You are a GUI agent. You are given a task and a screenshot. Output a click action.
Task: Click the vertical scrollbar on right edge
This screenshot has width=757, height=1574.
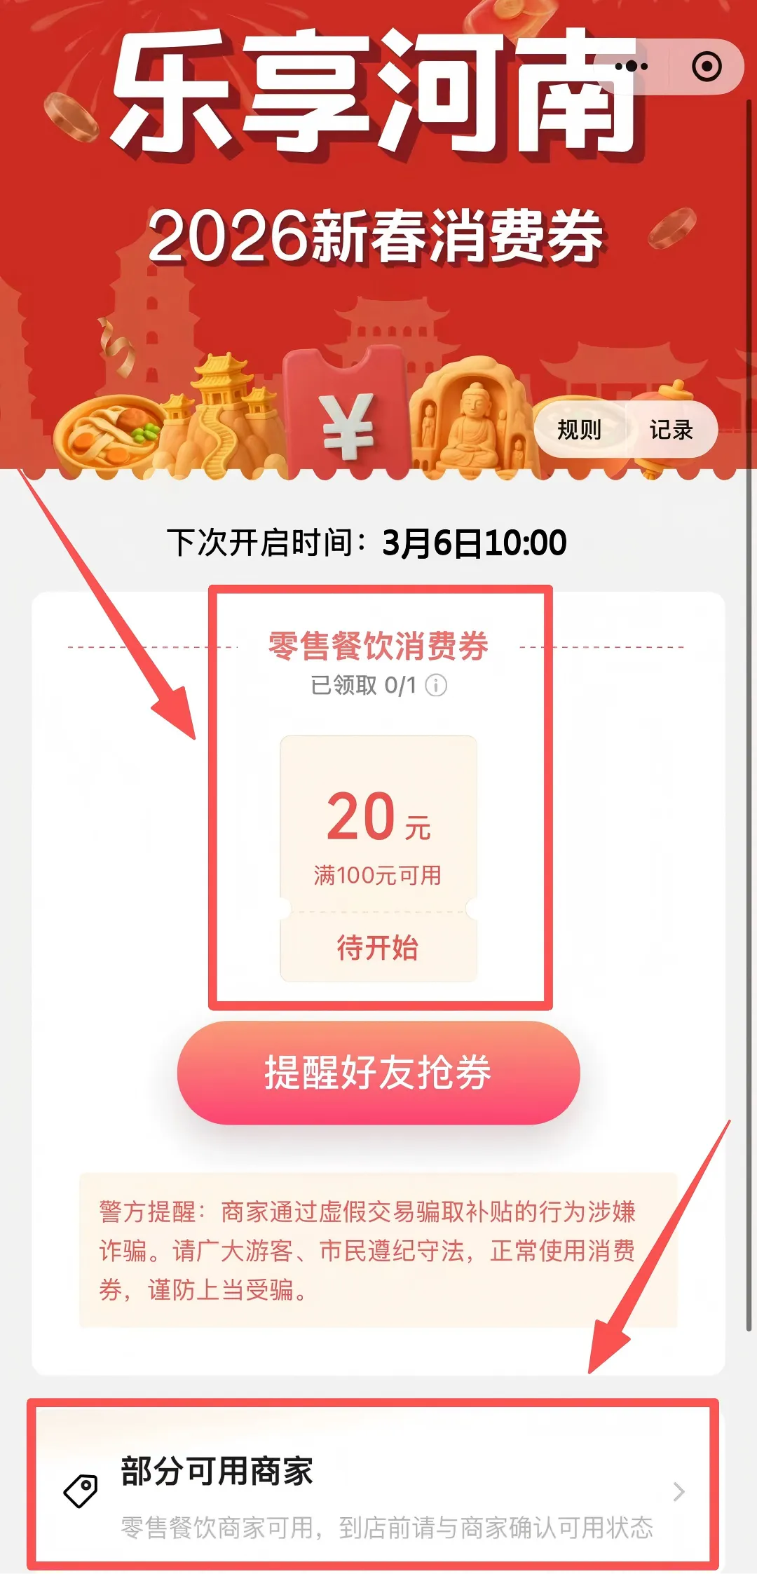click(749, 715)
